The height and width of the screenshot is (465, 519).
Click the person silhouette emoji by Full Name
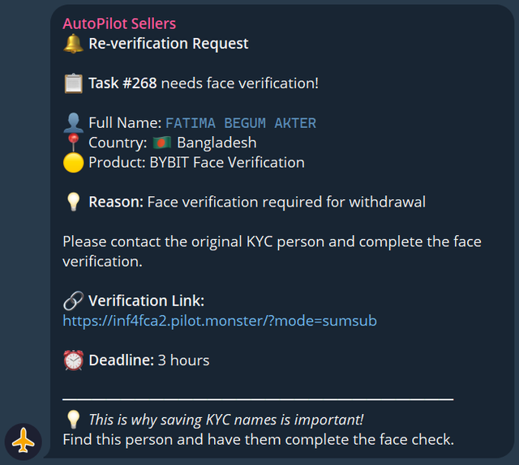click(73, 123)
